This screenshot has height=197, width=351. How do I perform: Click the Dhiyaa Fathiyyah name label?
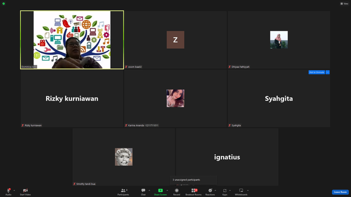241,67
